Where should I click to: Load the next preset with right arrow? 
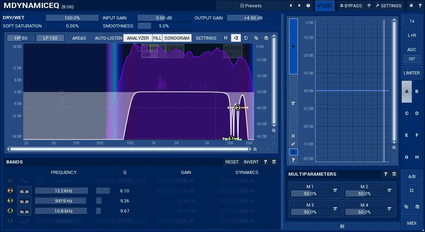coord(300,6)
